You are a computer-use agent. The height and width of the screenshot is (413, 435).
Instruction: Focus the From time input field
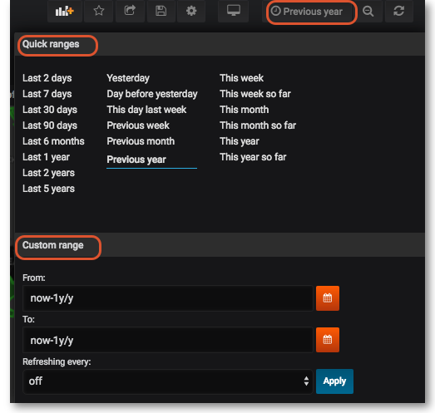click(168, 298)
